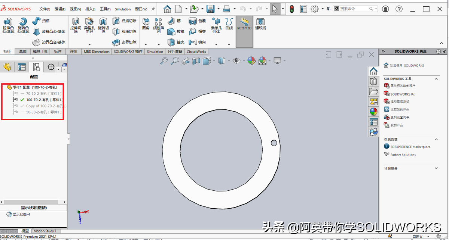
Task: Choose the 放样凸台/基体 loft tool
Action: (x=49, y=32)
